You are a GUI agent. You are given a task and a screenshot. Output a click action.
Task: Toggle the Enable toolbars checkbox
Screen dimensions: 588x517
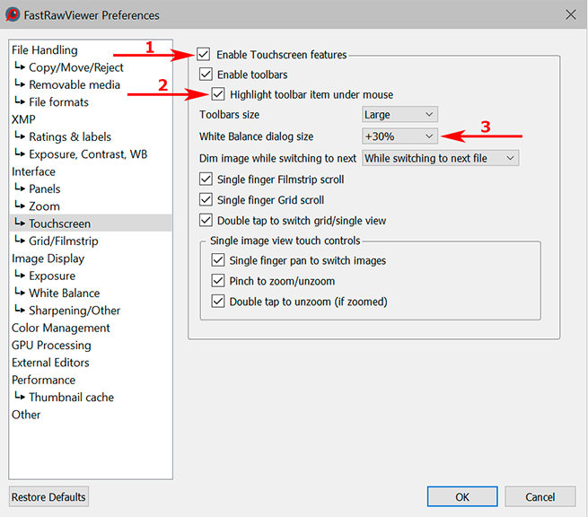206,74
